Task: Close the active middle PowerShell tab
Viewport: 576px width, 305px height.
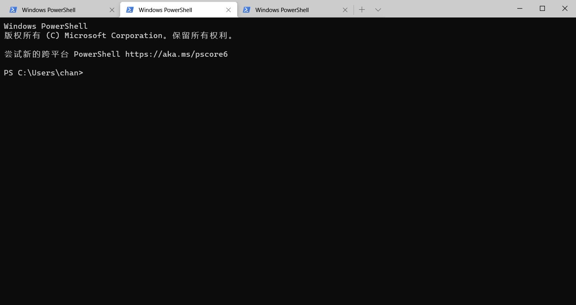Action: 229,10
